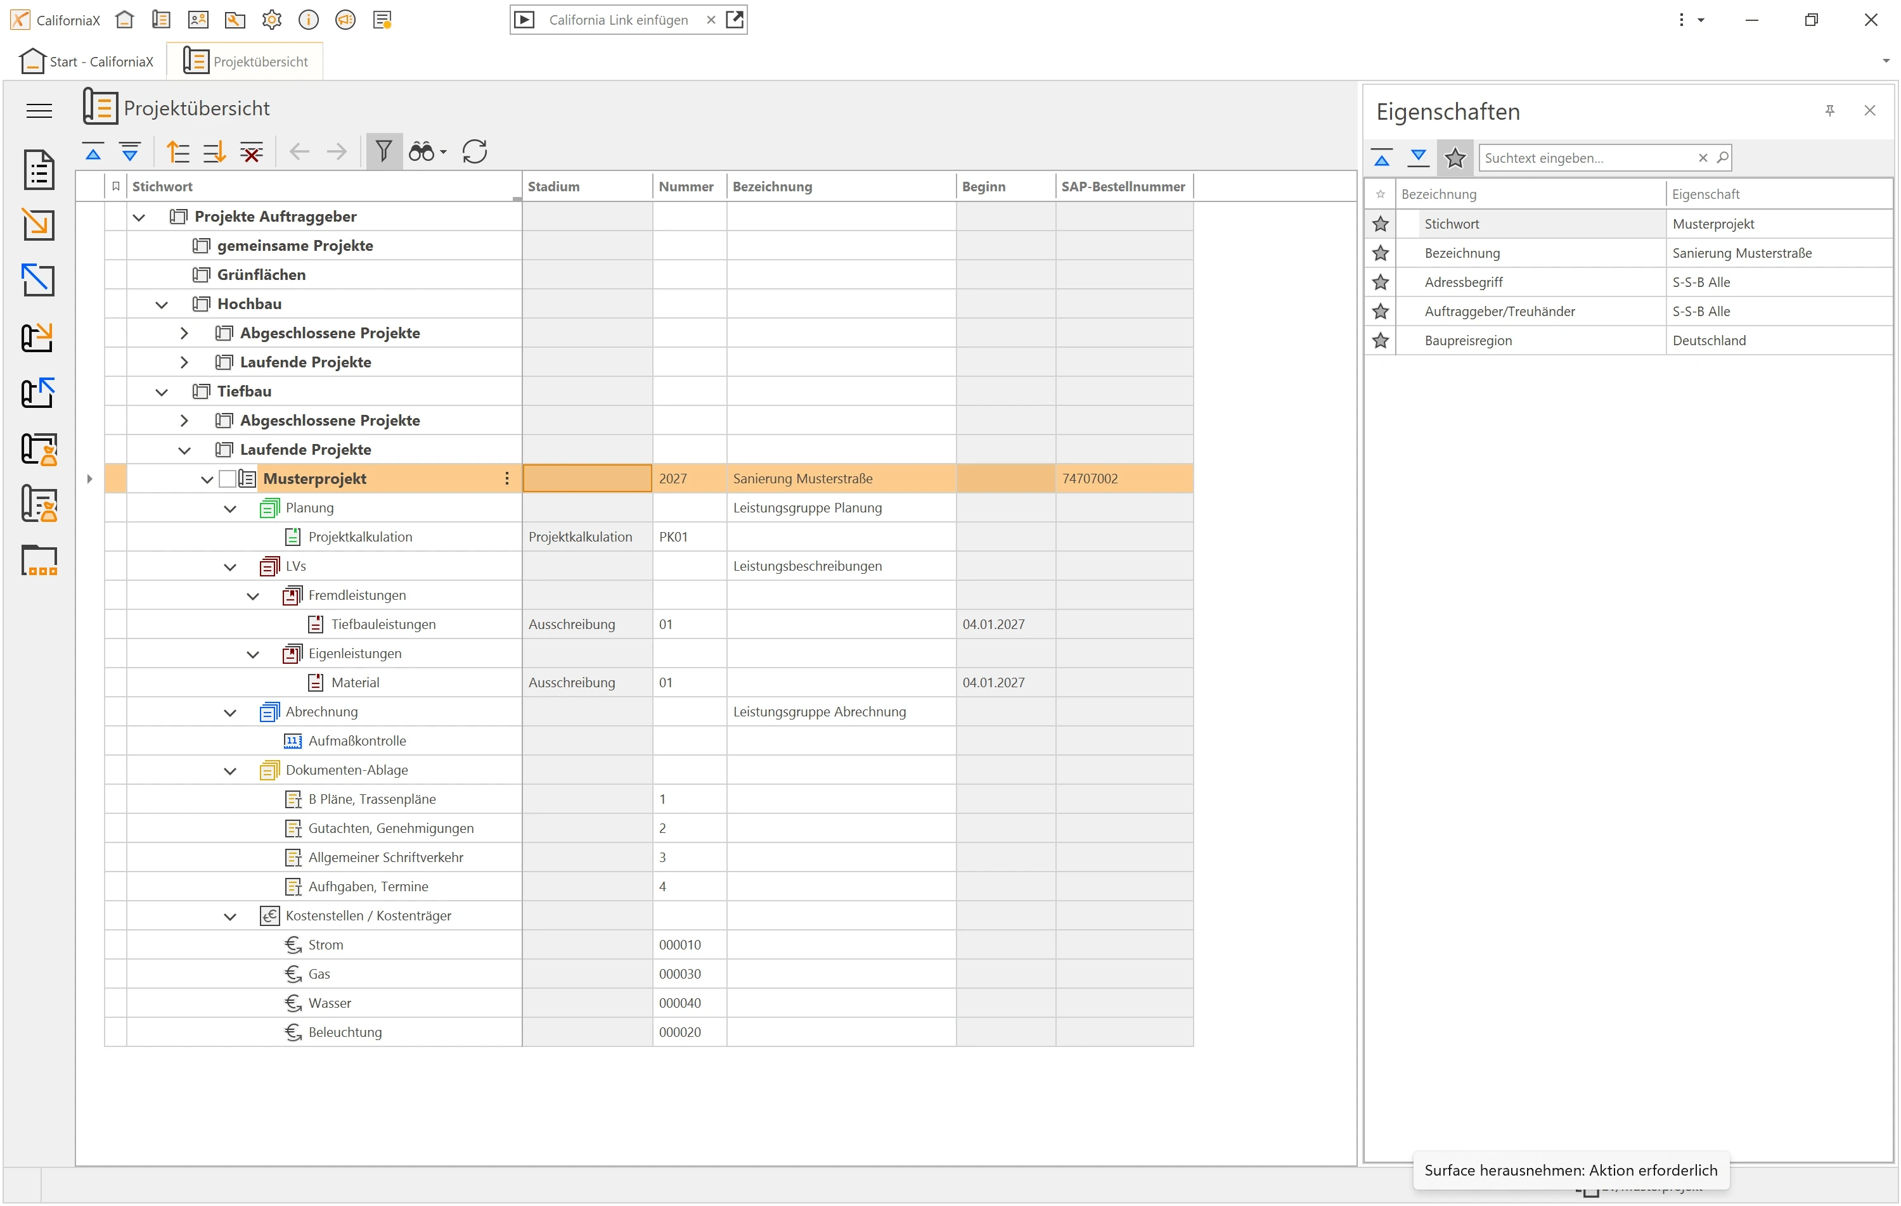
Task: Clear the Suchtext search field
Action: coord(1703,158)
